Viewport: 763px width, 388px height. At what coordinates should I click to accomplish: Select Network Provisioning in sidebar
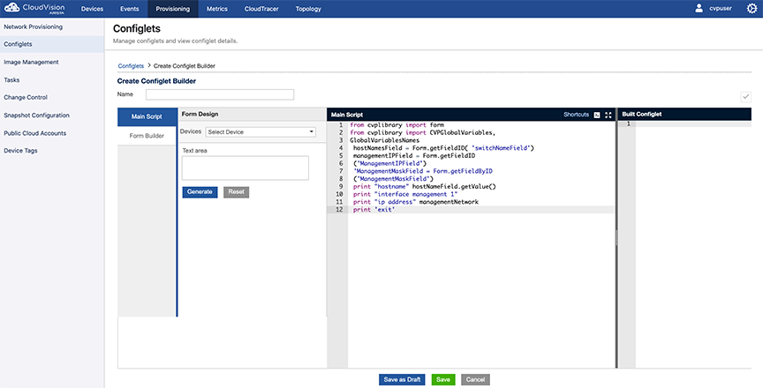pos(33,26)
